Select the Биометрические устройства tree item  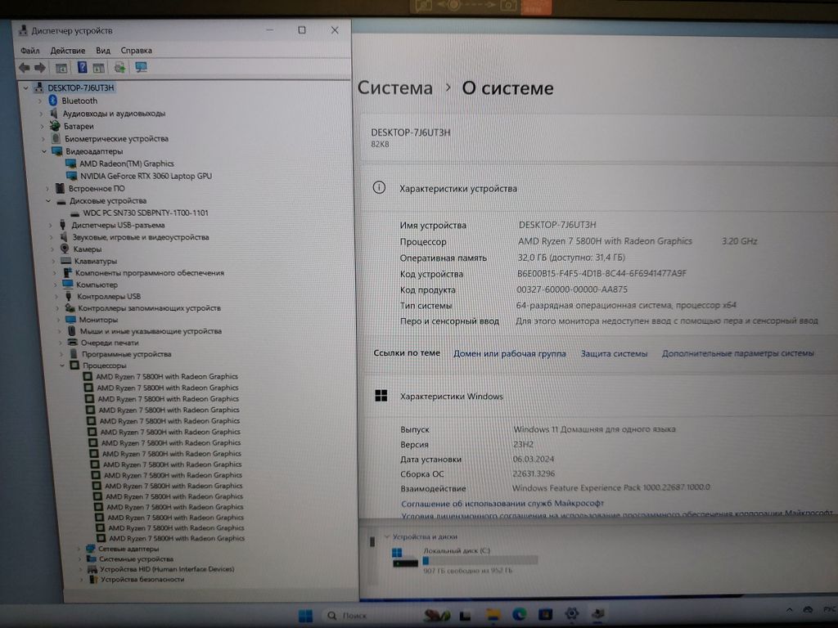[x=116, y=139]
